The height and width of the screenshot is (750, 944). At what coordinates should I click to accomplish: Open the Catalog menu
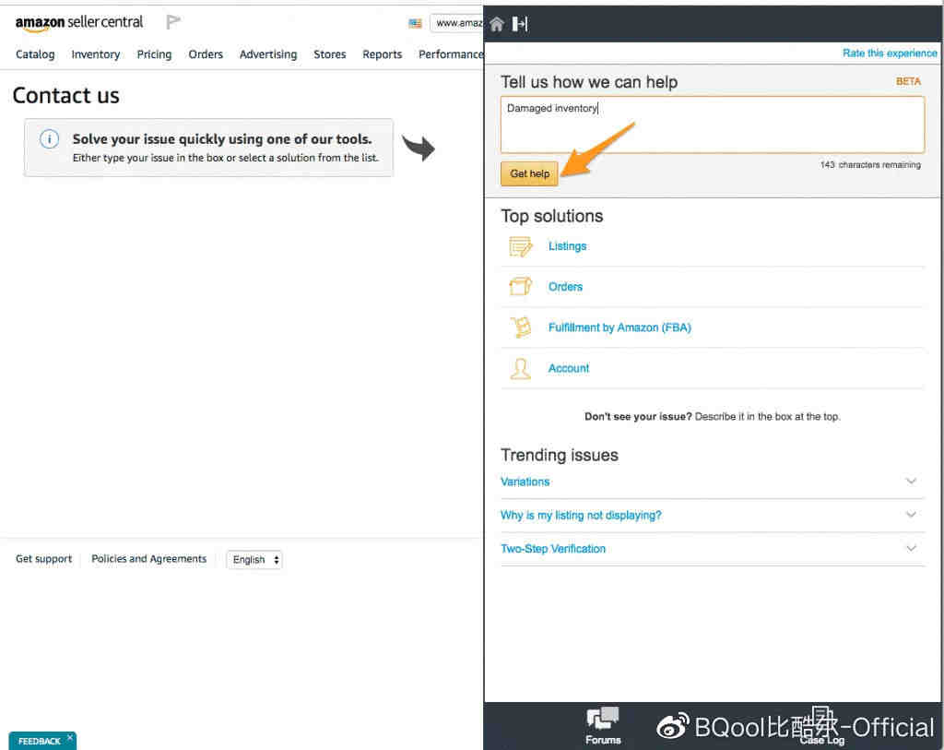coord(35,54)
